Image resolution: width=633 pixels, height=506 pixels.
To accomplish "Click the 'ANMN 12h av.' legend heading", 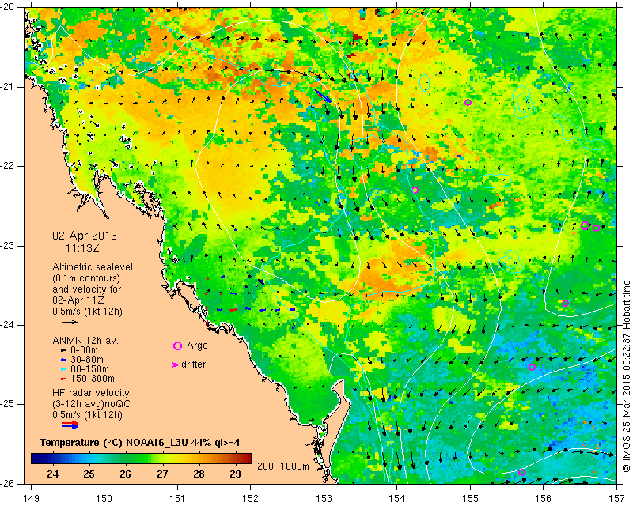I will pos(85,341).
